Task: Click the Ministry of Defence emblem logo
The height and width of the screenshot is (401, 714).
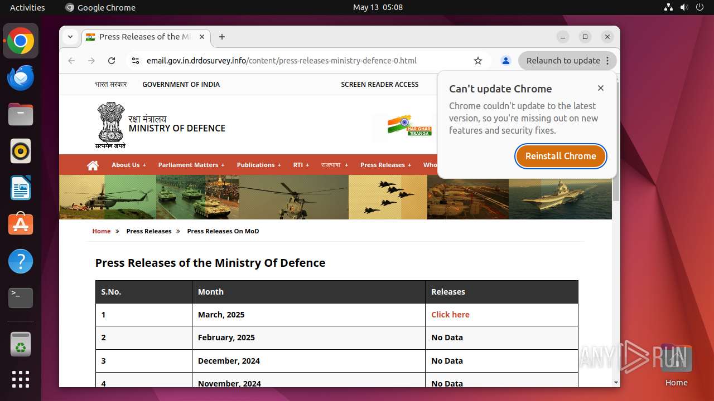Action: click(x=110, y=125)
